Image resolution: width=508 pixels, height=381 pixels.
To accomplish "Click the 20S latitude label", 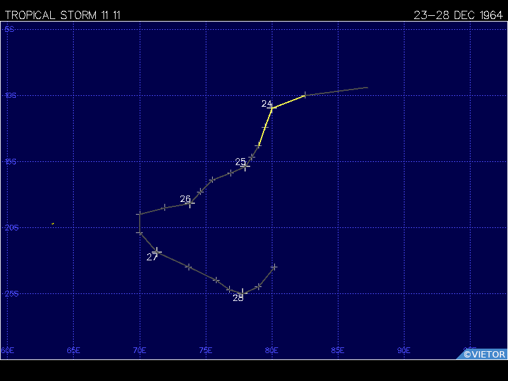I will click(11, 228).
